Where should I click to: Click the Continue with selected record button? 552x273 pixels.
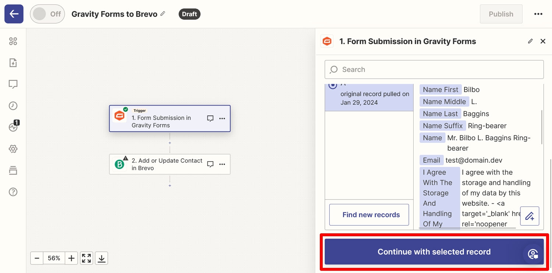coord(434,252)
